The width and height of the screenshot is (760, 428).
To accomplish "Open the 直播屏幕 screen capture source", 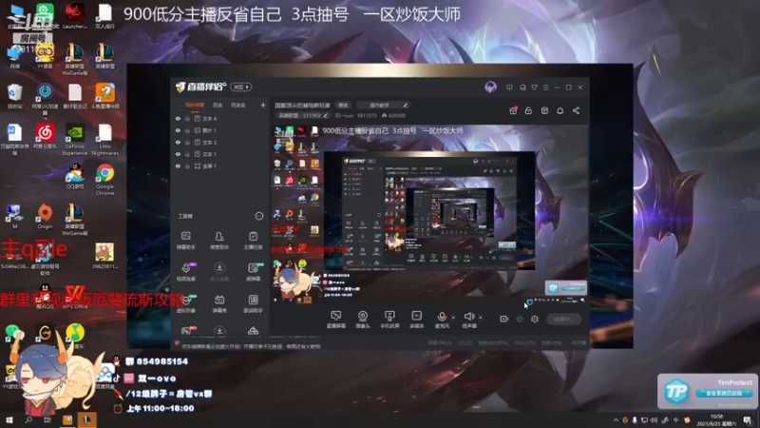I will coord(336,320).
